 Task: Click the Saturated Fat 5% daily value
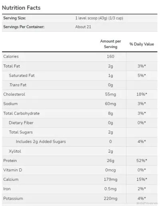tap(142, 75)
